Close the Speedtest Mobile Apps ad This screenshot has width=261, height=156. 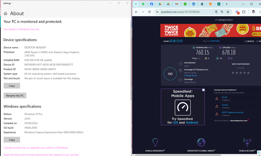pos(203,90)
